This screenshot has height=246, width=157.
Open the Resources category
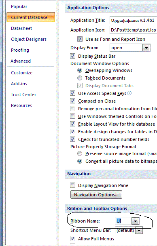click(21, 105)
